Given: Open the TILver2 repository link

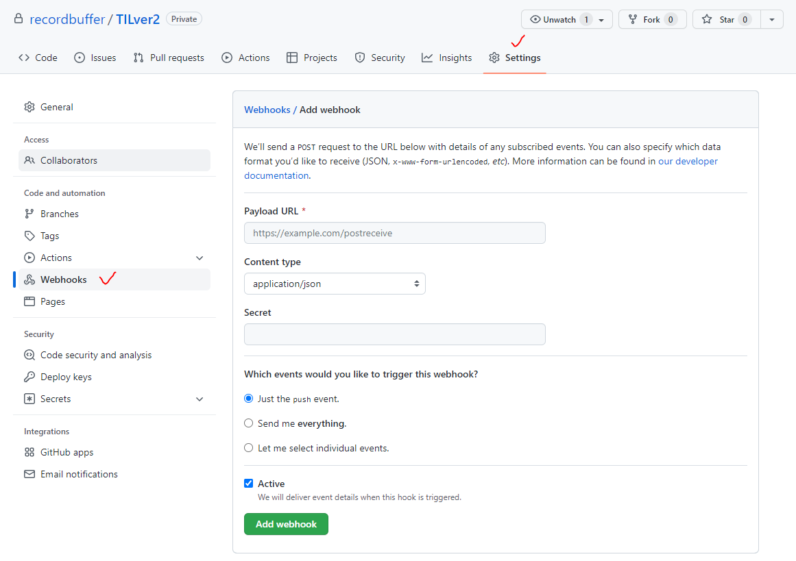Looking at the screenshot, I should pyautogui.click(x=138, y=19).
